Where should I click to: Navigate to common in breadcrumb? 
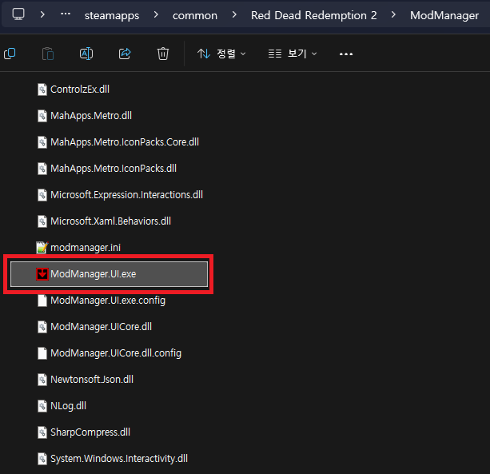tap(195, 15)
